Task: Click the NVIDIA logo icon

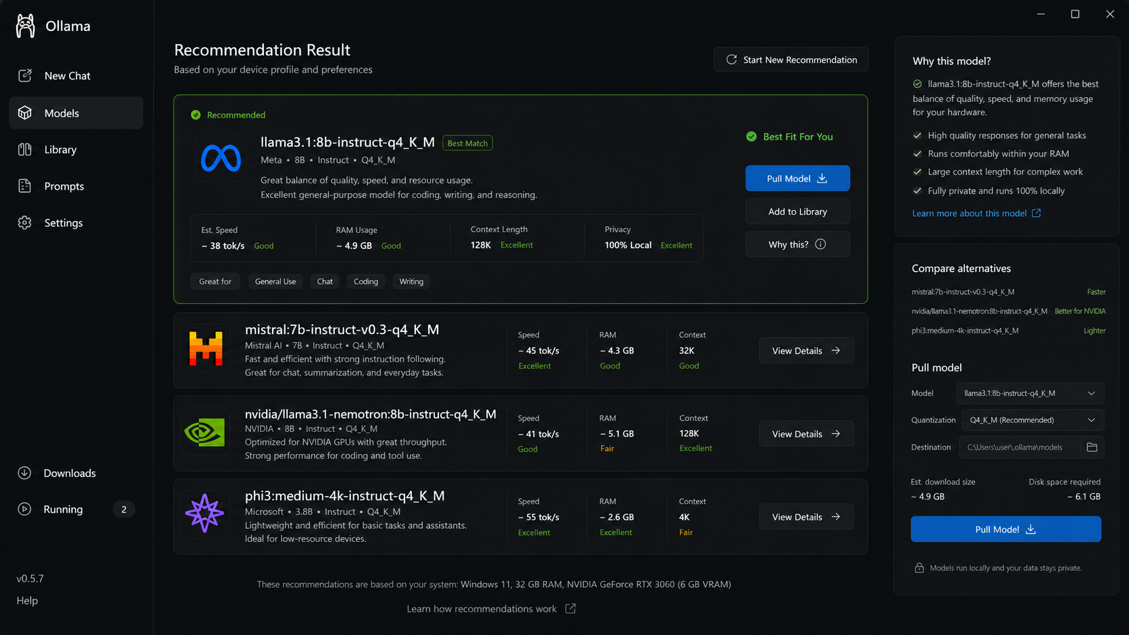Action: (205, 433)
